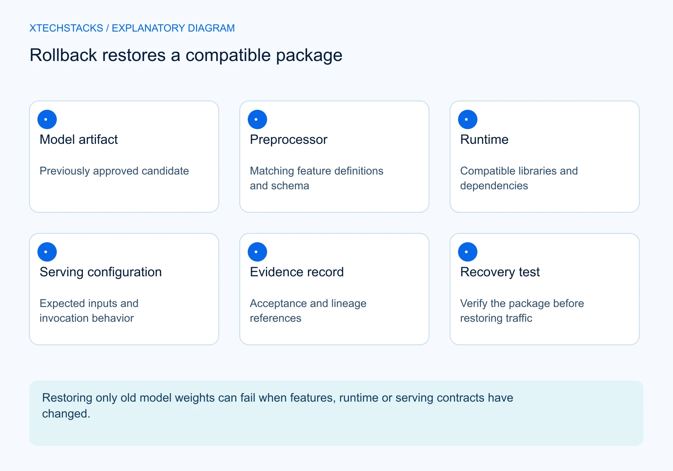This screenshot has height=471, width=673.
Task: Click 'Expected inputs and invocation behavior' description
Action: coord(89,311)
